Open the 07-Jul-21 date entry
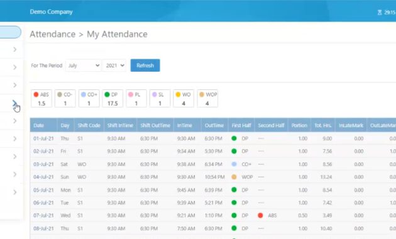Image resolution: width=396 pixels, height=239 pixels. click(x=43, y=216)
